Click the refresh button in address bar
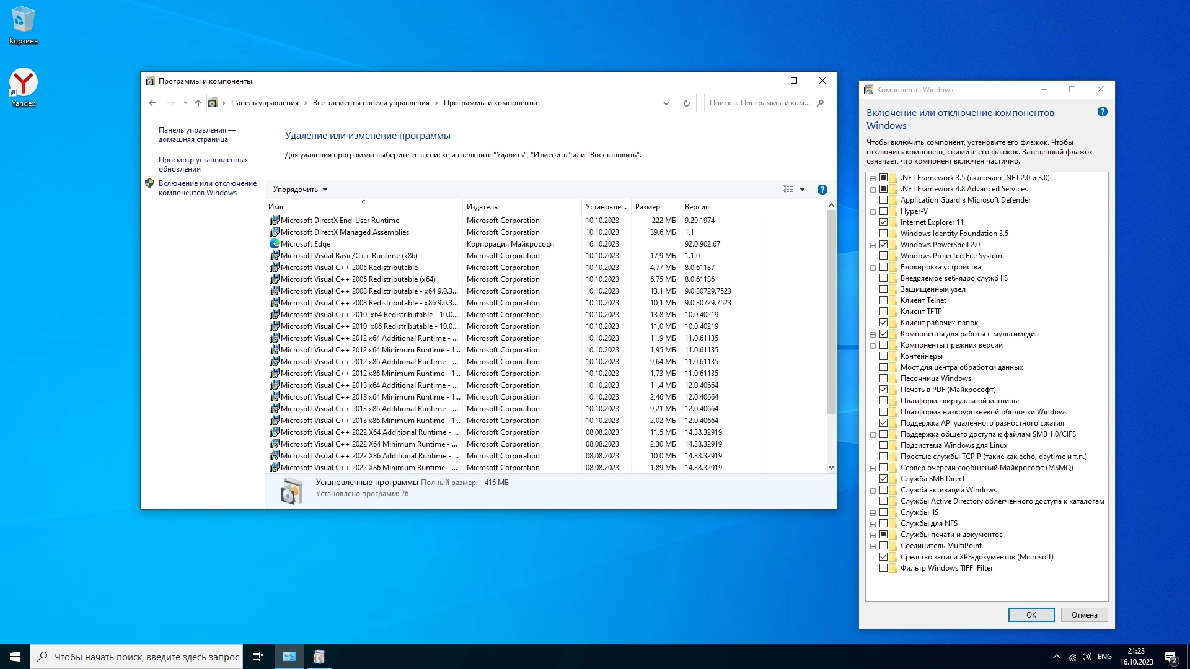1190x669 pixels. click(686, 103)
